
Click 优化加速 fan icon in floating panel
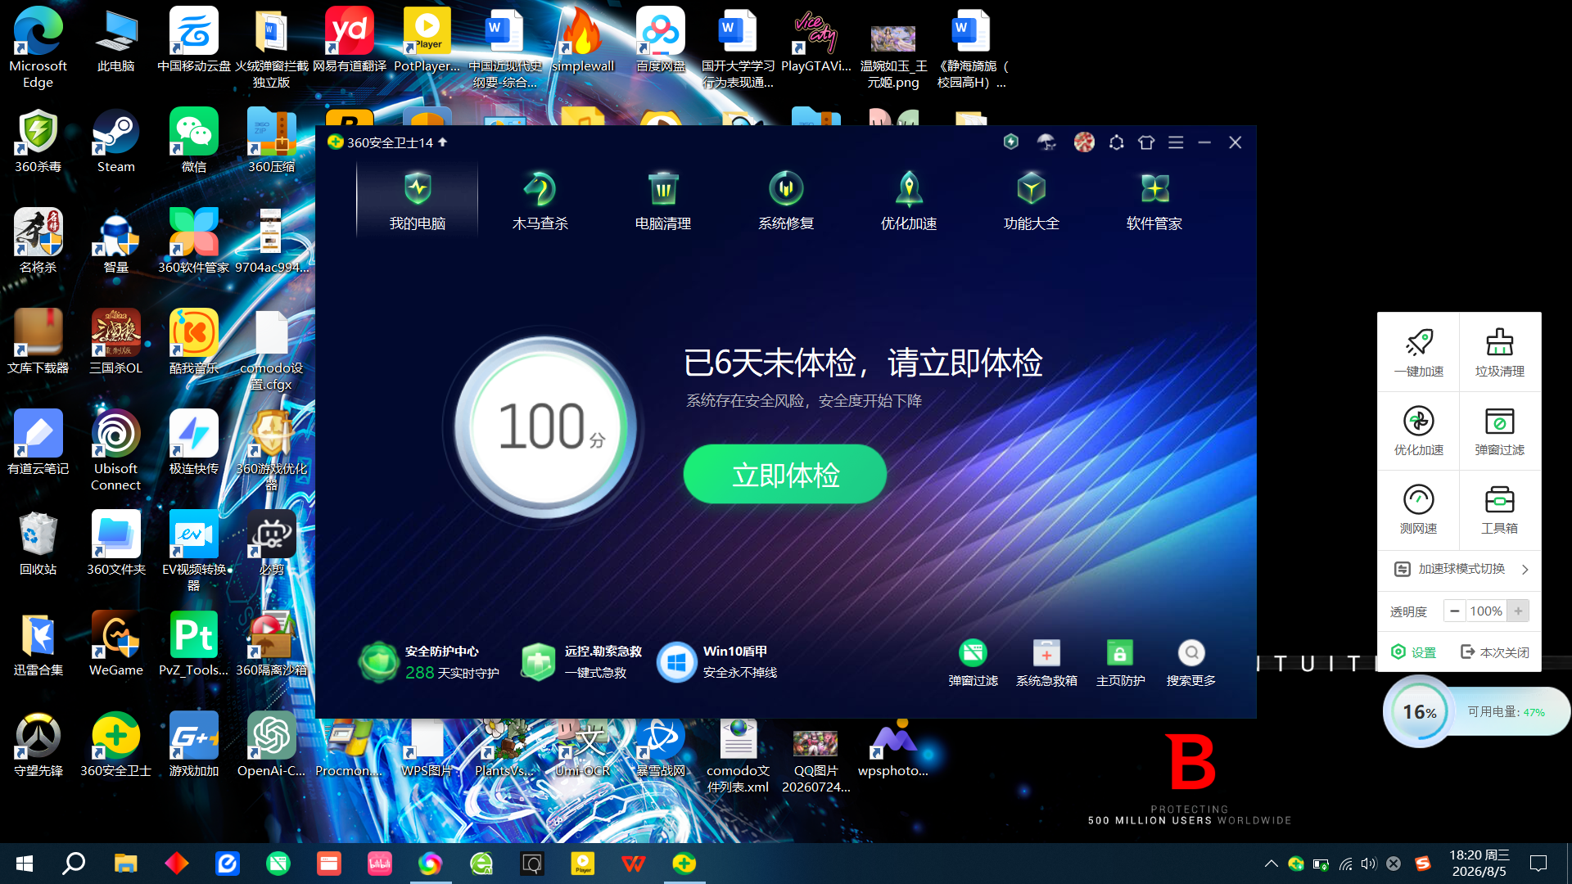click(x=1419, y=431)
